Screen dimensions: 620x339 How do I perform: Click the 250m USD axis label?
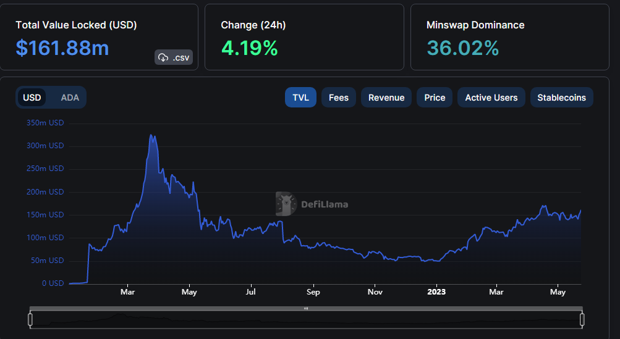click(x=45, y=169)
